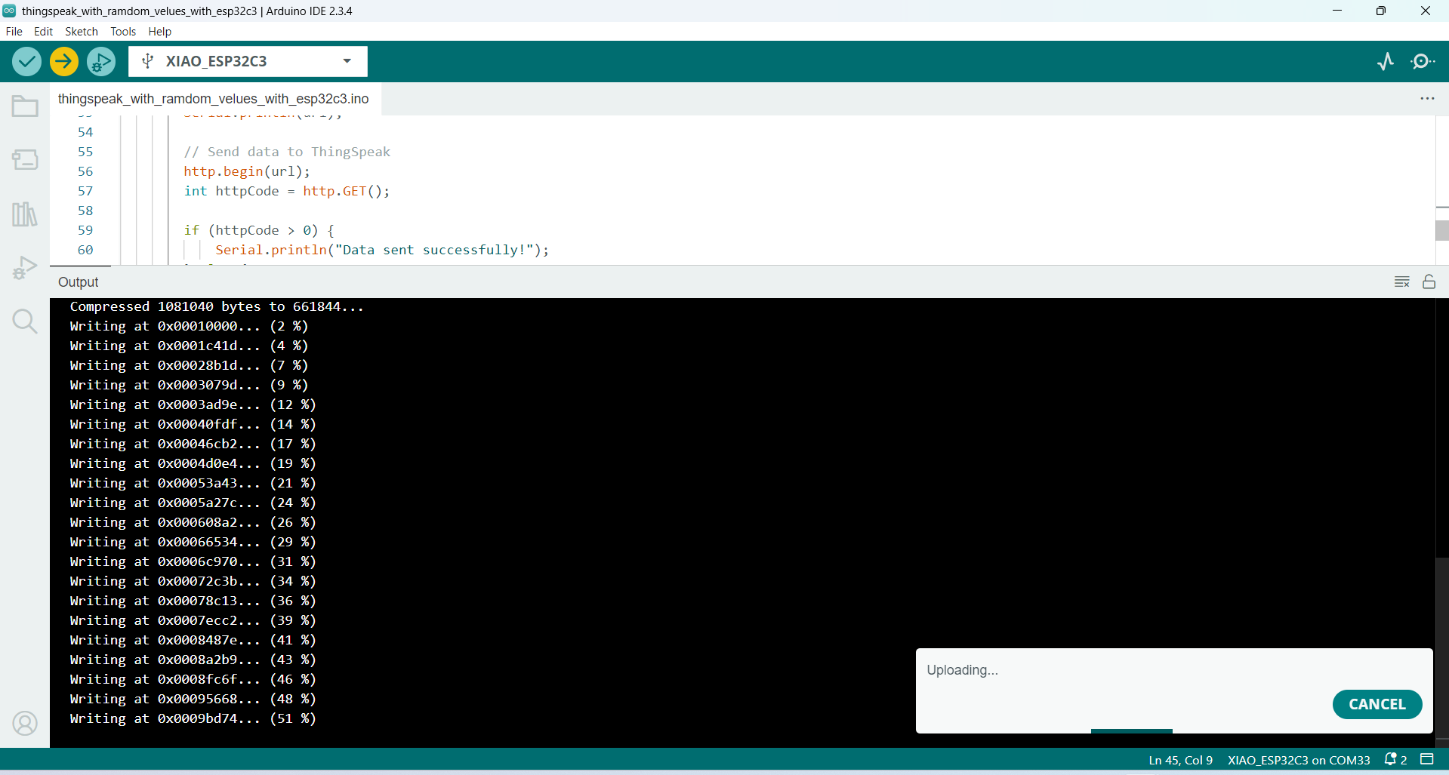Click the '// Send data to ThingSpeak' comment

click(287, 152)
